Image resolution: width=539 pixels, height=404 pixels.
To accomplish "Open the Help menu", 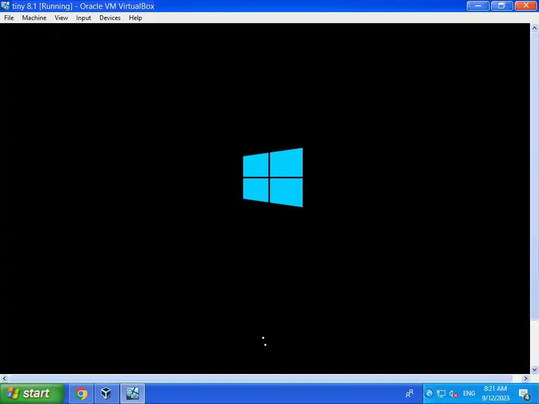I will 135,18.
